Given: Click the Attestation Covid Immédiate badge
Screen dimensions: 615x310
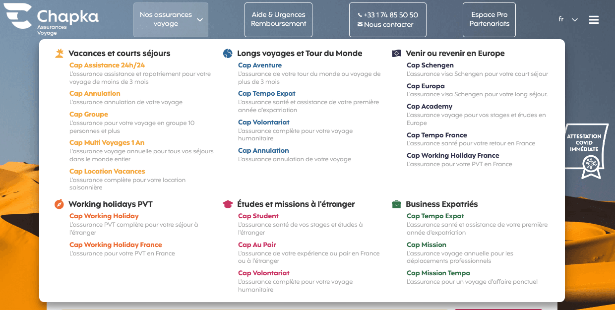Looking at the screenshot, I should (586, 150).
